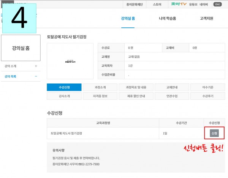Screen dimensions: 228x178
Task: Show the 자격증 정보 tab
Action: click(100, 96)
